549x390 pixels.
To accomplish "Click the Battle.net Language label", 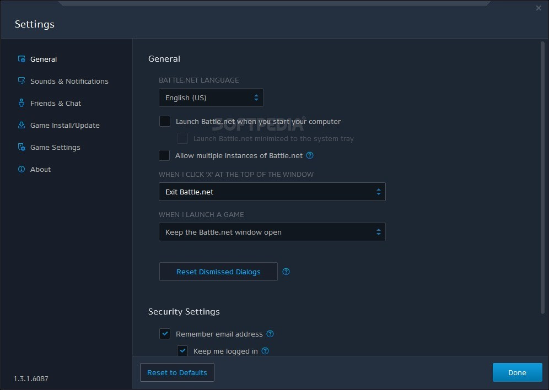I will pyautogui.click(x=199, y=80).
